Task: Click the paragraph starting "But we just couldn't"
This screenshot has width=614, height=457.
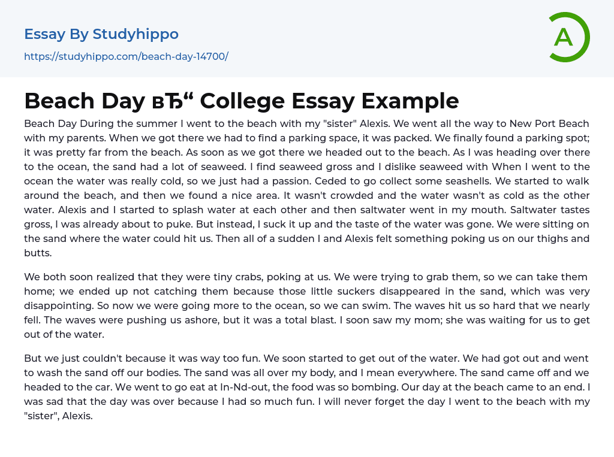Action: pyautogui.click(x=306, y=387)
